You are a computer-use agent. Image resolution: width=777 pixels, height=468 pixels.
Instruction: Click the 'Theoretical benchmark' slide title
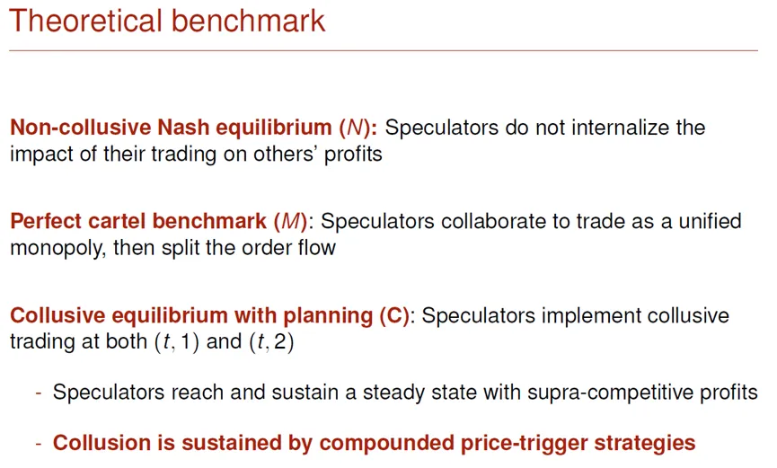coord(167,21)
